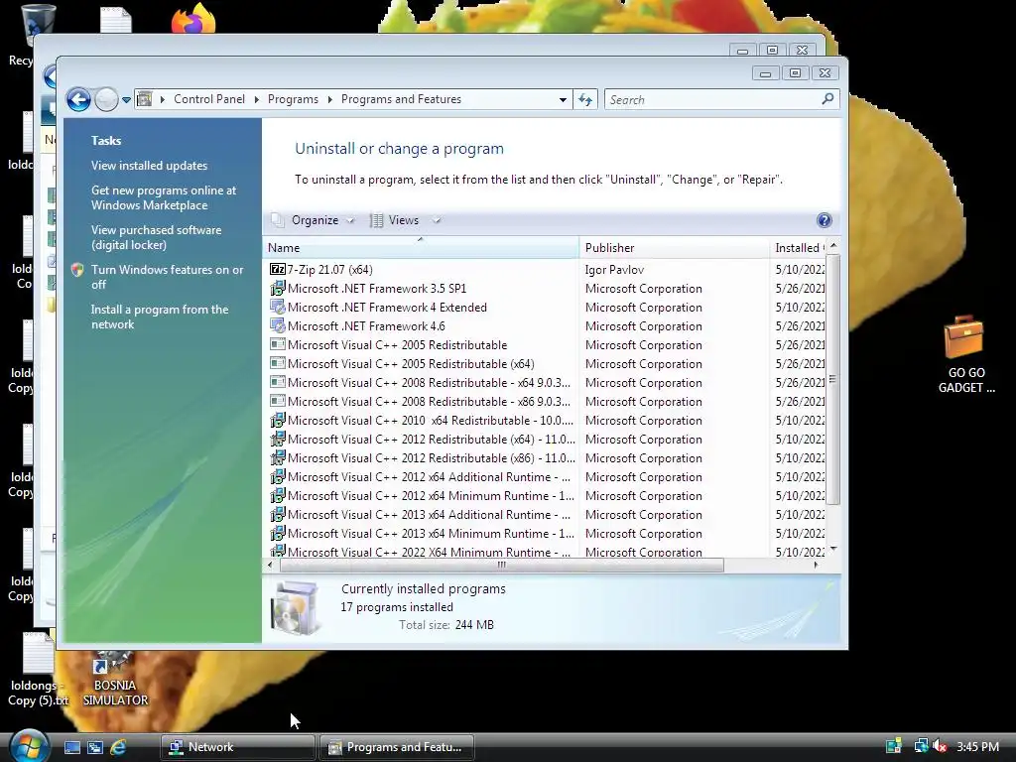Image resolution: width=1016 pixels, height=762 pixels.
Task: Expand the address bar history dropdown
Action: [563, 100]
